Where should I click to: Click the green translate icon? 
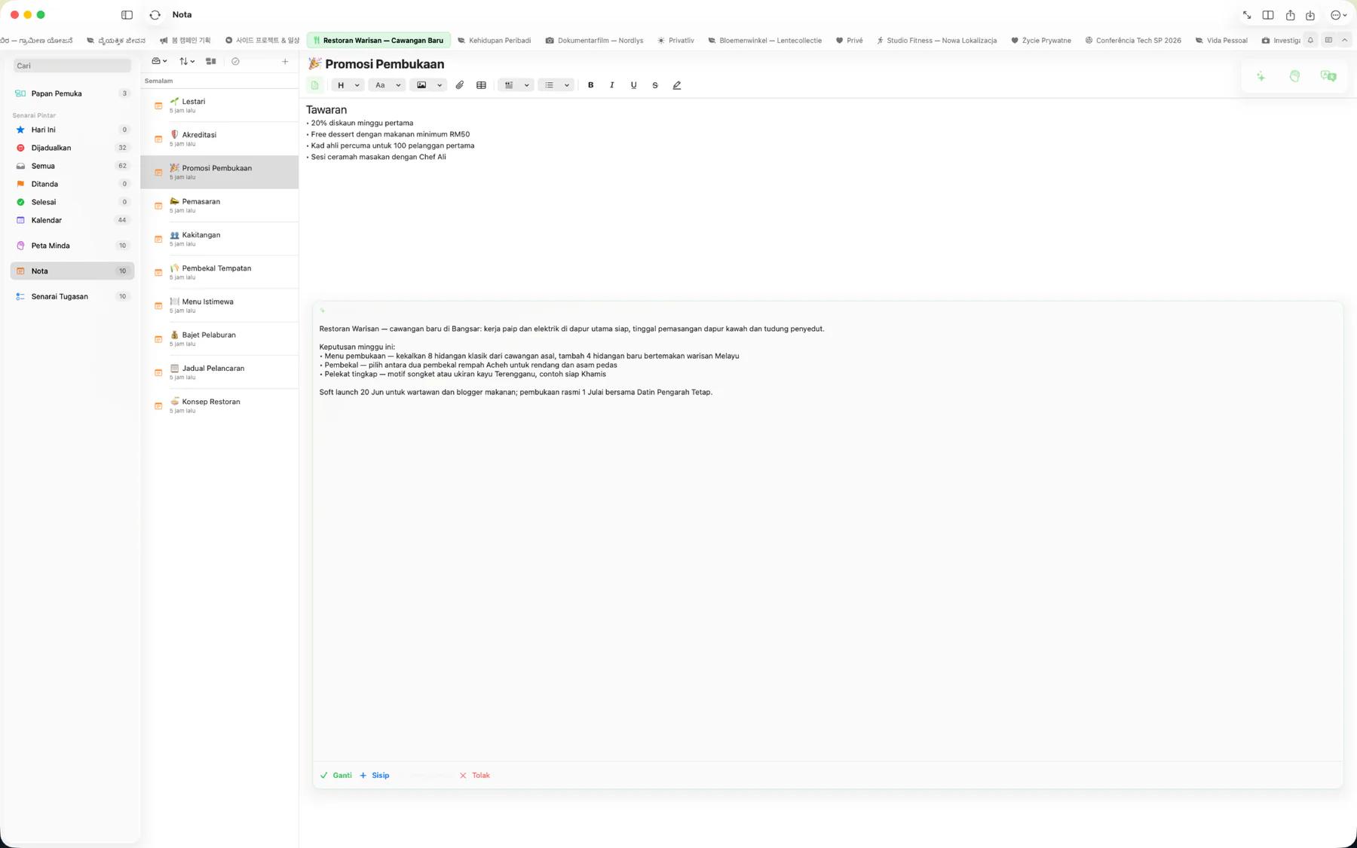coord(1328,76)
